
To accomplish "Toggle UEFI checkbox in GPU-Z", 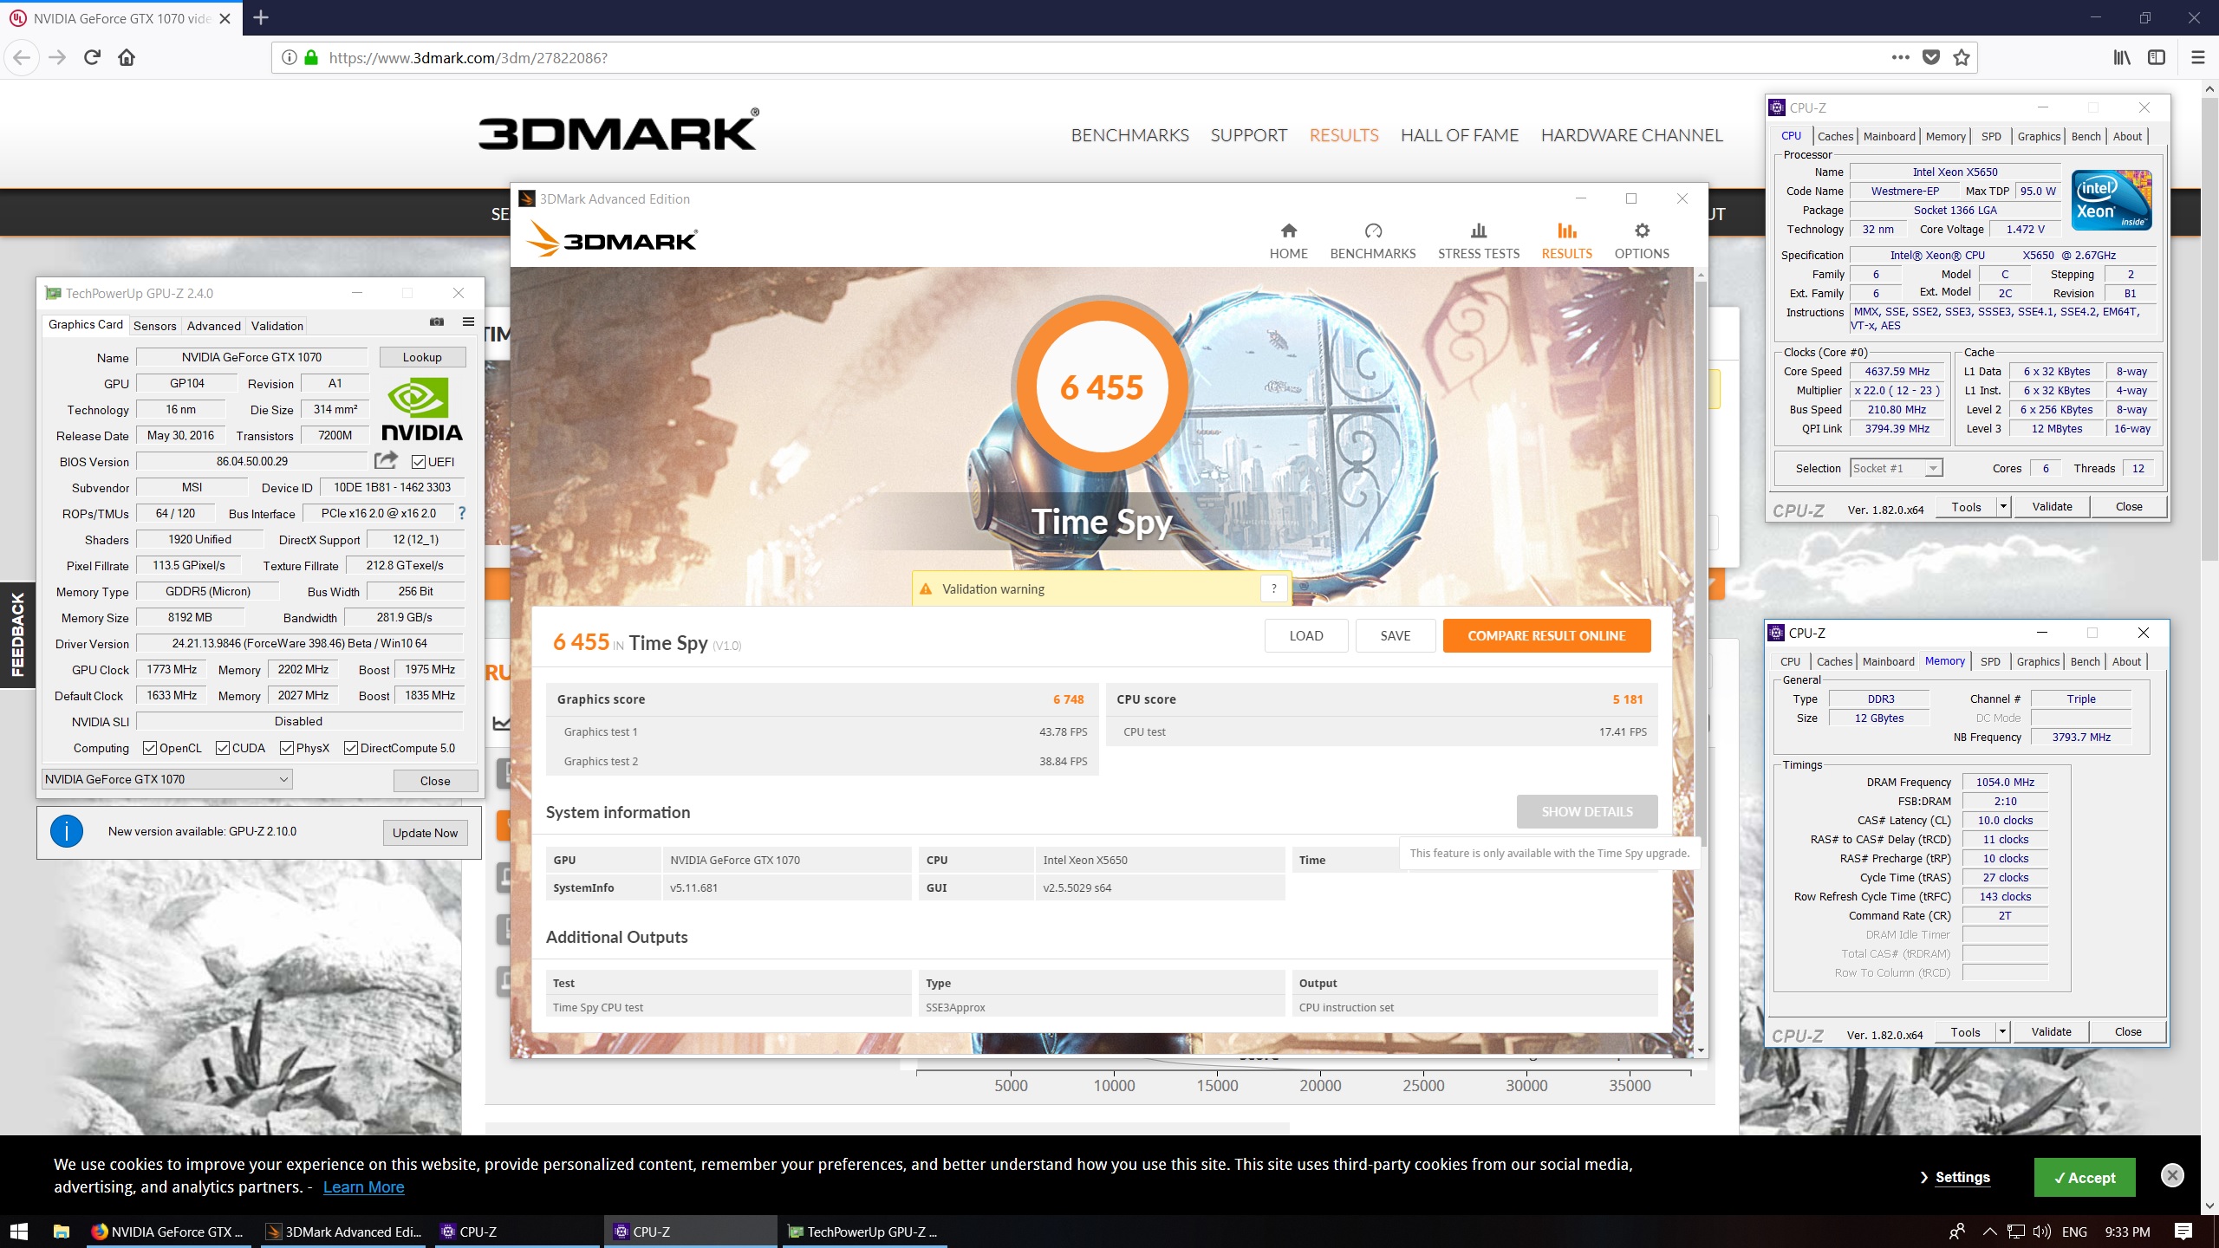I will tap(419, 462).
